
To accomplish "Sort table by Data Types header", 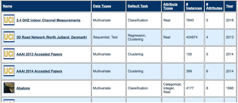I will pyautogui.click(x=102, y=6).
